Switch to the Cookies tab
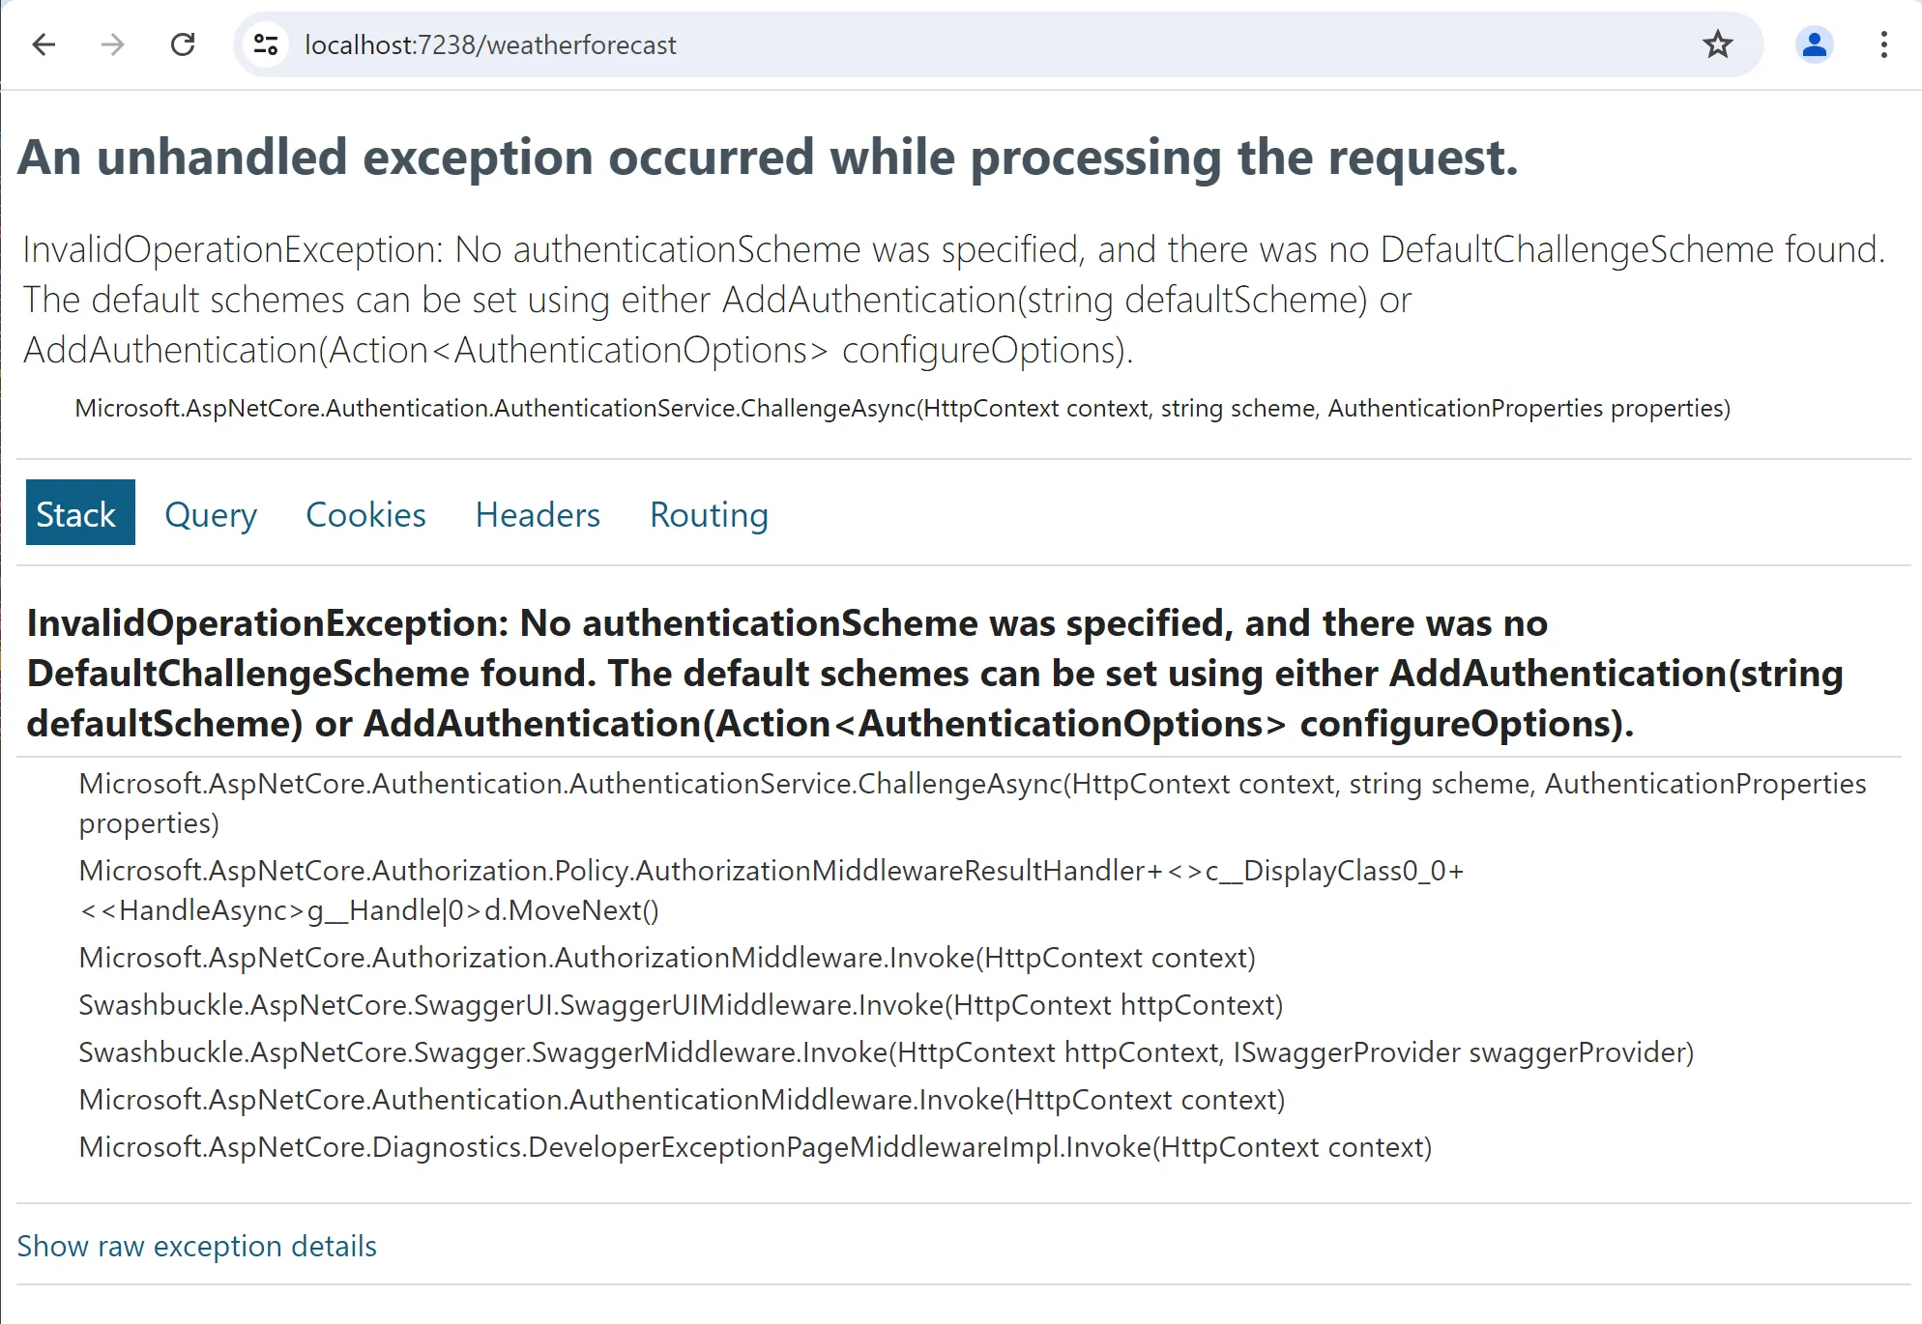The width and height of the screenshot is (1922, 1324). 365,515
